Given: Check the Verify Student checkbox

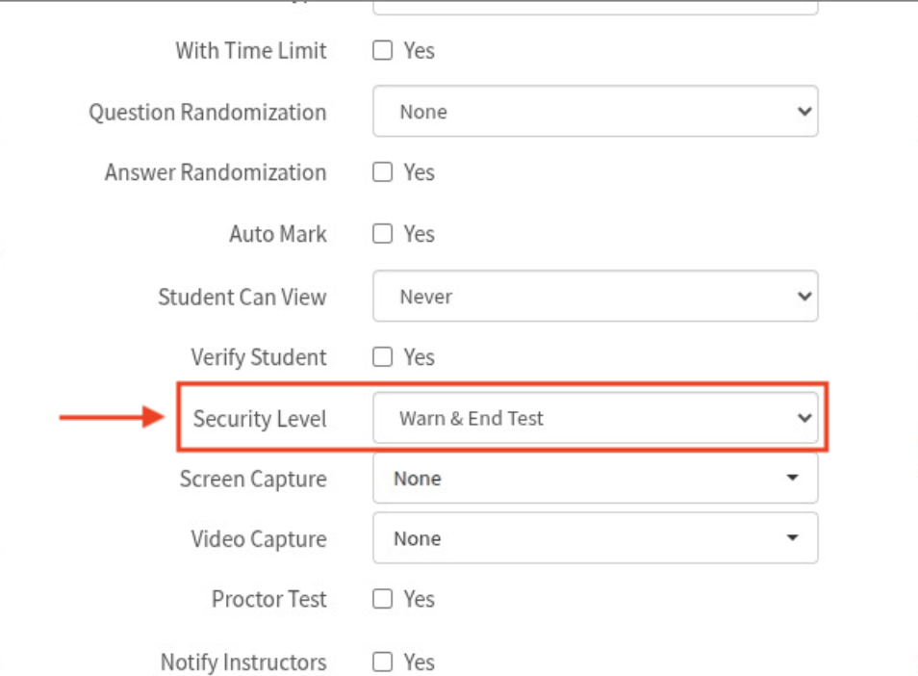Looking at the screenshot, I should tap(383, 357).
